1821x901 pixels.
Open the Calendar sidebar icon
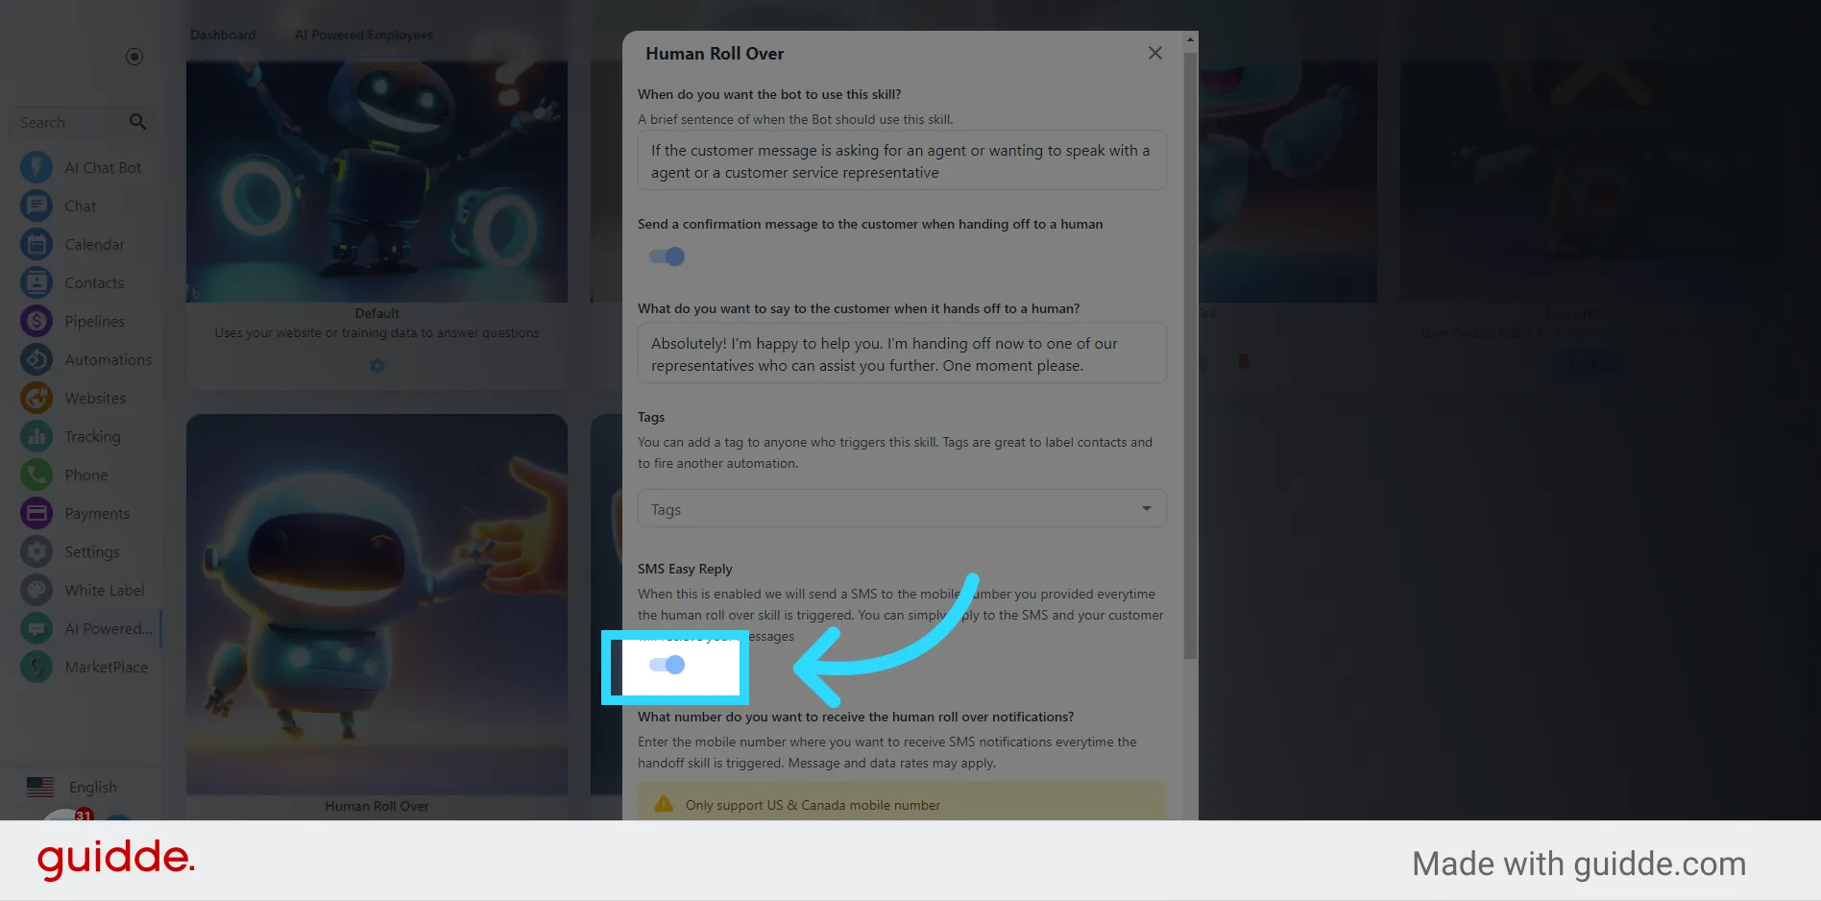[x=36, y=244]
